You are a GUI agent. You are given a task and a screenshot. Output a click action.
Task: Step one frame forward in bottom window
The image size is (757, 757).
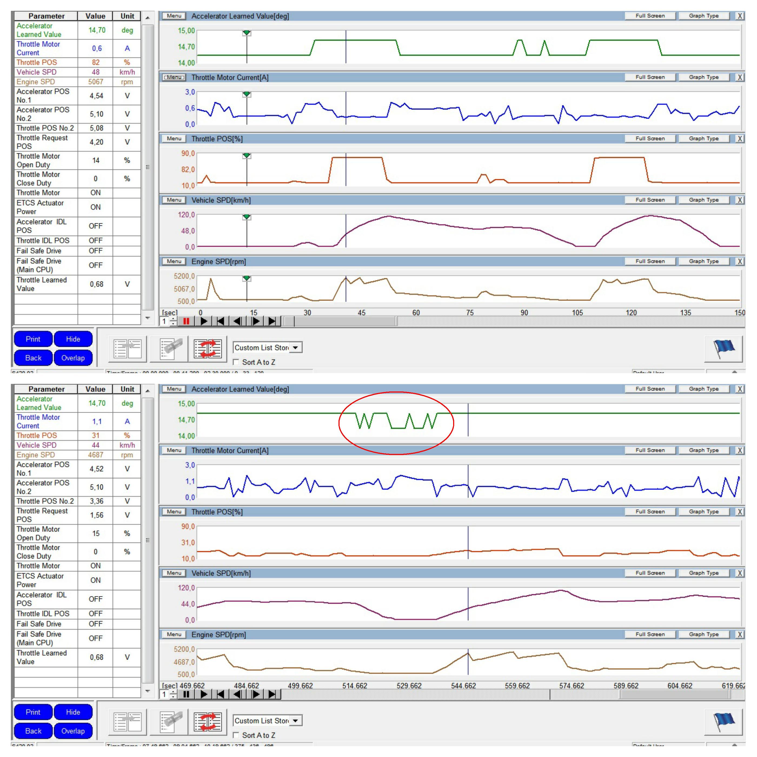[255, 694]
